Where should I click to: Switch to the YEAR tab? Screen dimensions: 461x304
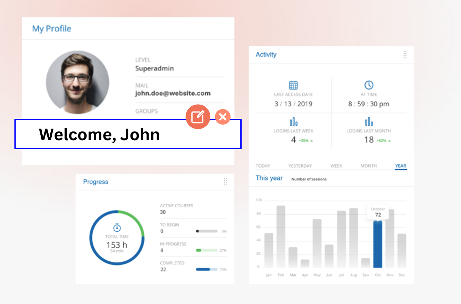(x=400, y=166)
